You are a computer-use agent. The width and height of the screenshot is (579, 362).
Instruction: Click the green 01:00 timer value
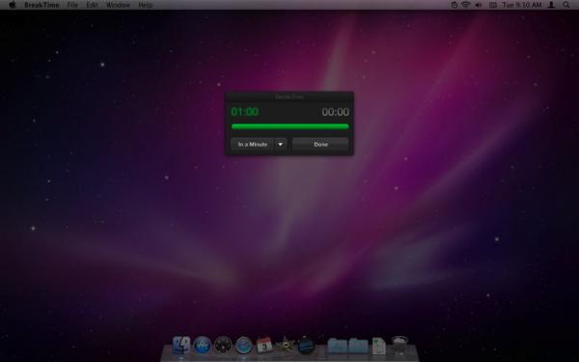click(244, 112)
